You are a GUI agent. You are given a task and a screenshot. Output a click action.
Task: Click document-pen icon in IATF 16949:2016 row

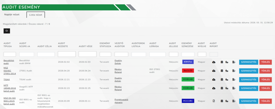click(x=234, y=88)
